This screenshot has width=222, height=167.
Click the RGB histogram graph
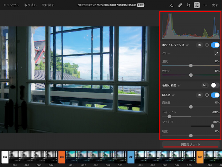tap(191, 26)
